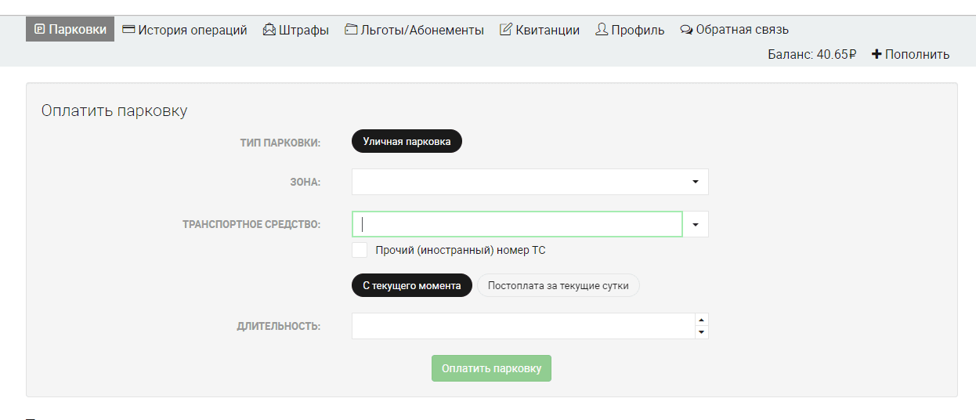Expand the Транспортное средство dropdown arrow
This screenshot has width=976, height=420.
[696, 224]
